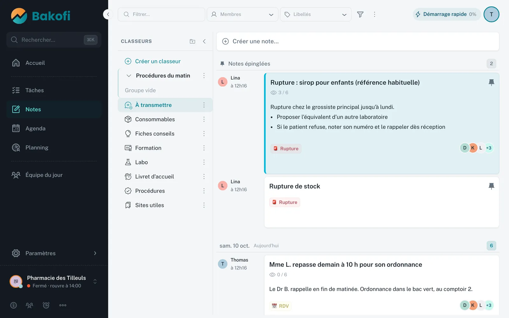This screenshot has width=509, height=318.
Task: Open the options menu for the Procédures du matin group
Action: [204, 76]
